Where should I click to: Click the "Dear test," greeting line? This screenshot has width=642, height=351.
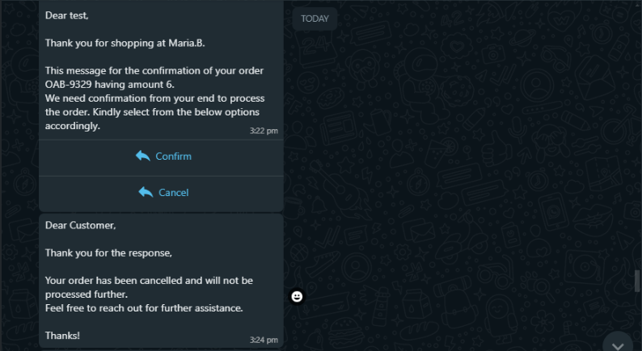[67, 15]
